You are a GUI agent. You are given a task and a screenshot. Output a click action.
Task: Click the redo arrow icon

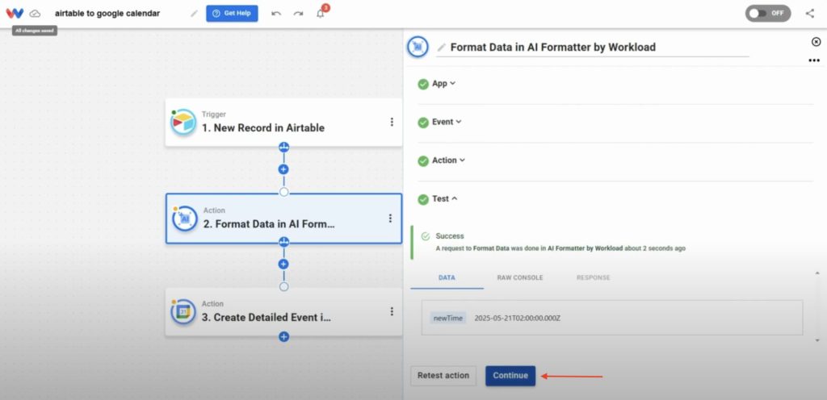299,14
